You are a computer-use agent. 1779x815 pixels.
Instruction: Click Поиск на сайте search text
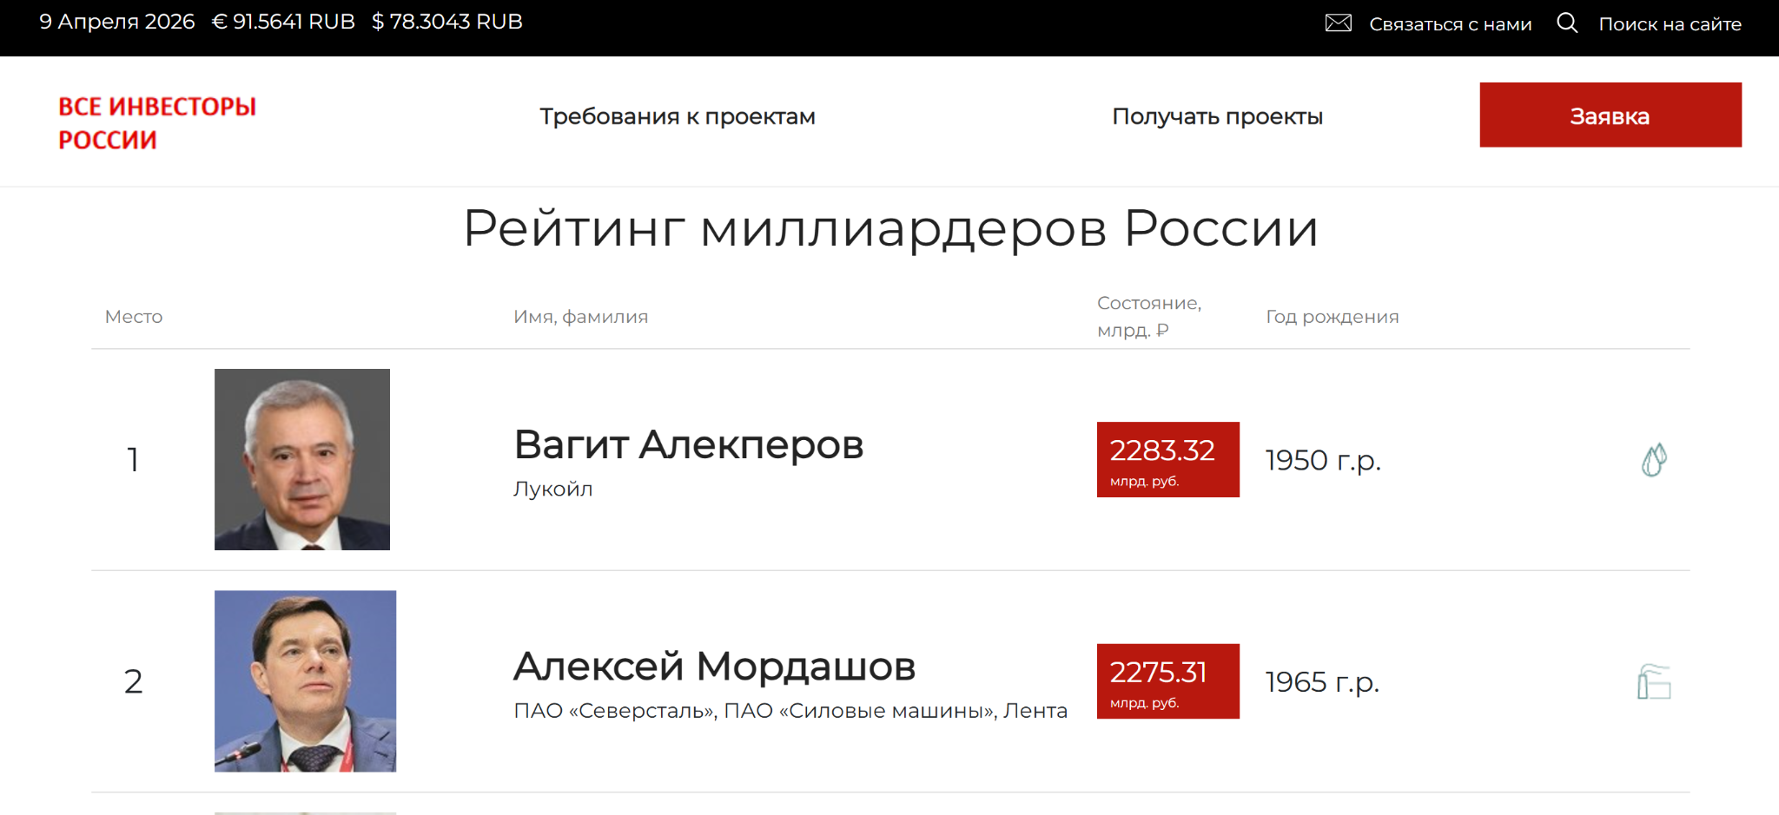point(1670,24)
